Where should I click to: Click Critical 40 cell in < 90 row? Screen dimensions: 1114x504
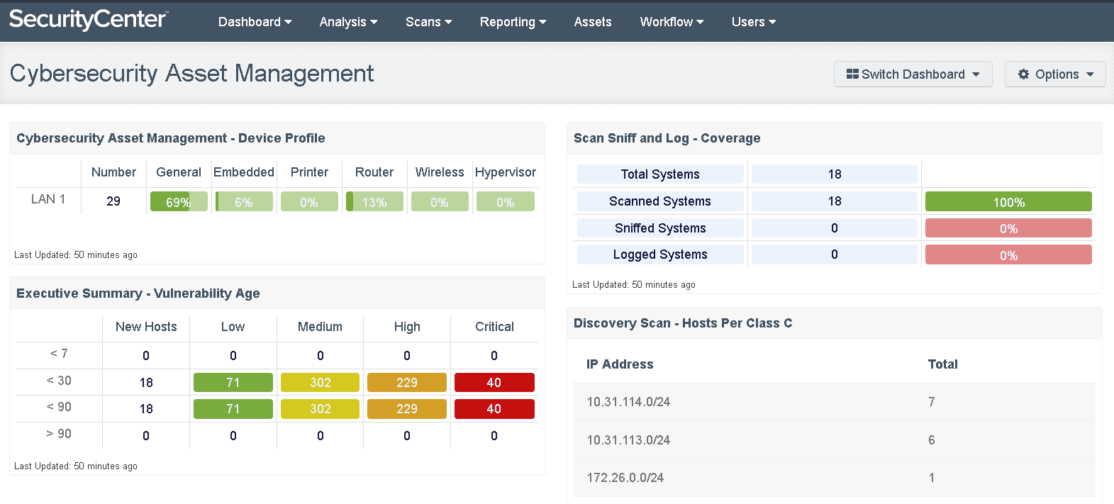(494, 409)
